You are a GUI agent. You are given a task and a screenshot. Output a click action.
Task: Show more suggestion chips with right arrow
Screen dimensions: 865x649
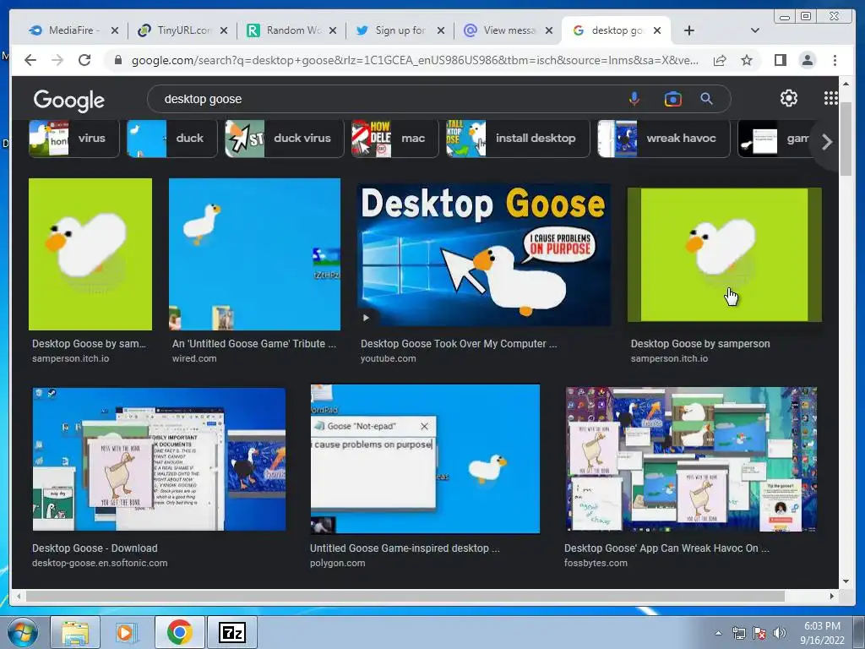(x=826, y=142)
